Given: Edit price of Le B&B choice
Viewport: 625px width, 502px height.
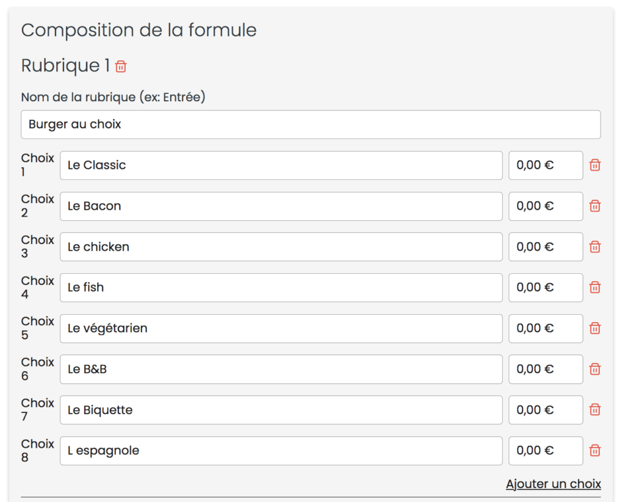Looking at the screenshot, I should (x=546, y=369).
